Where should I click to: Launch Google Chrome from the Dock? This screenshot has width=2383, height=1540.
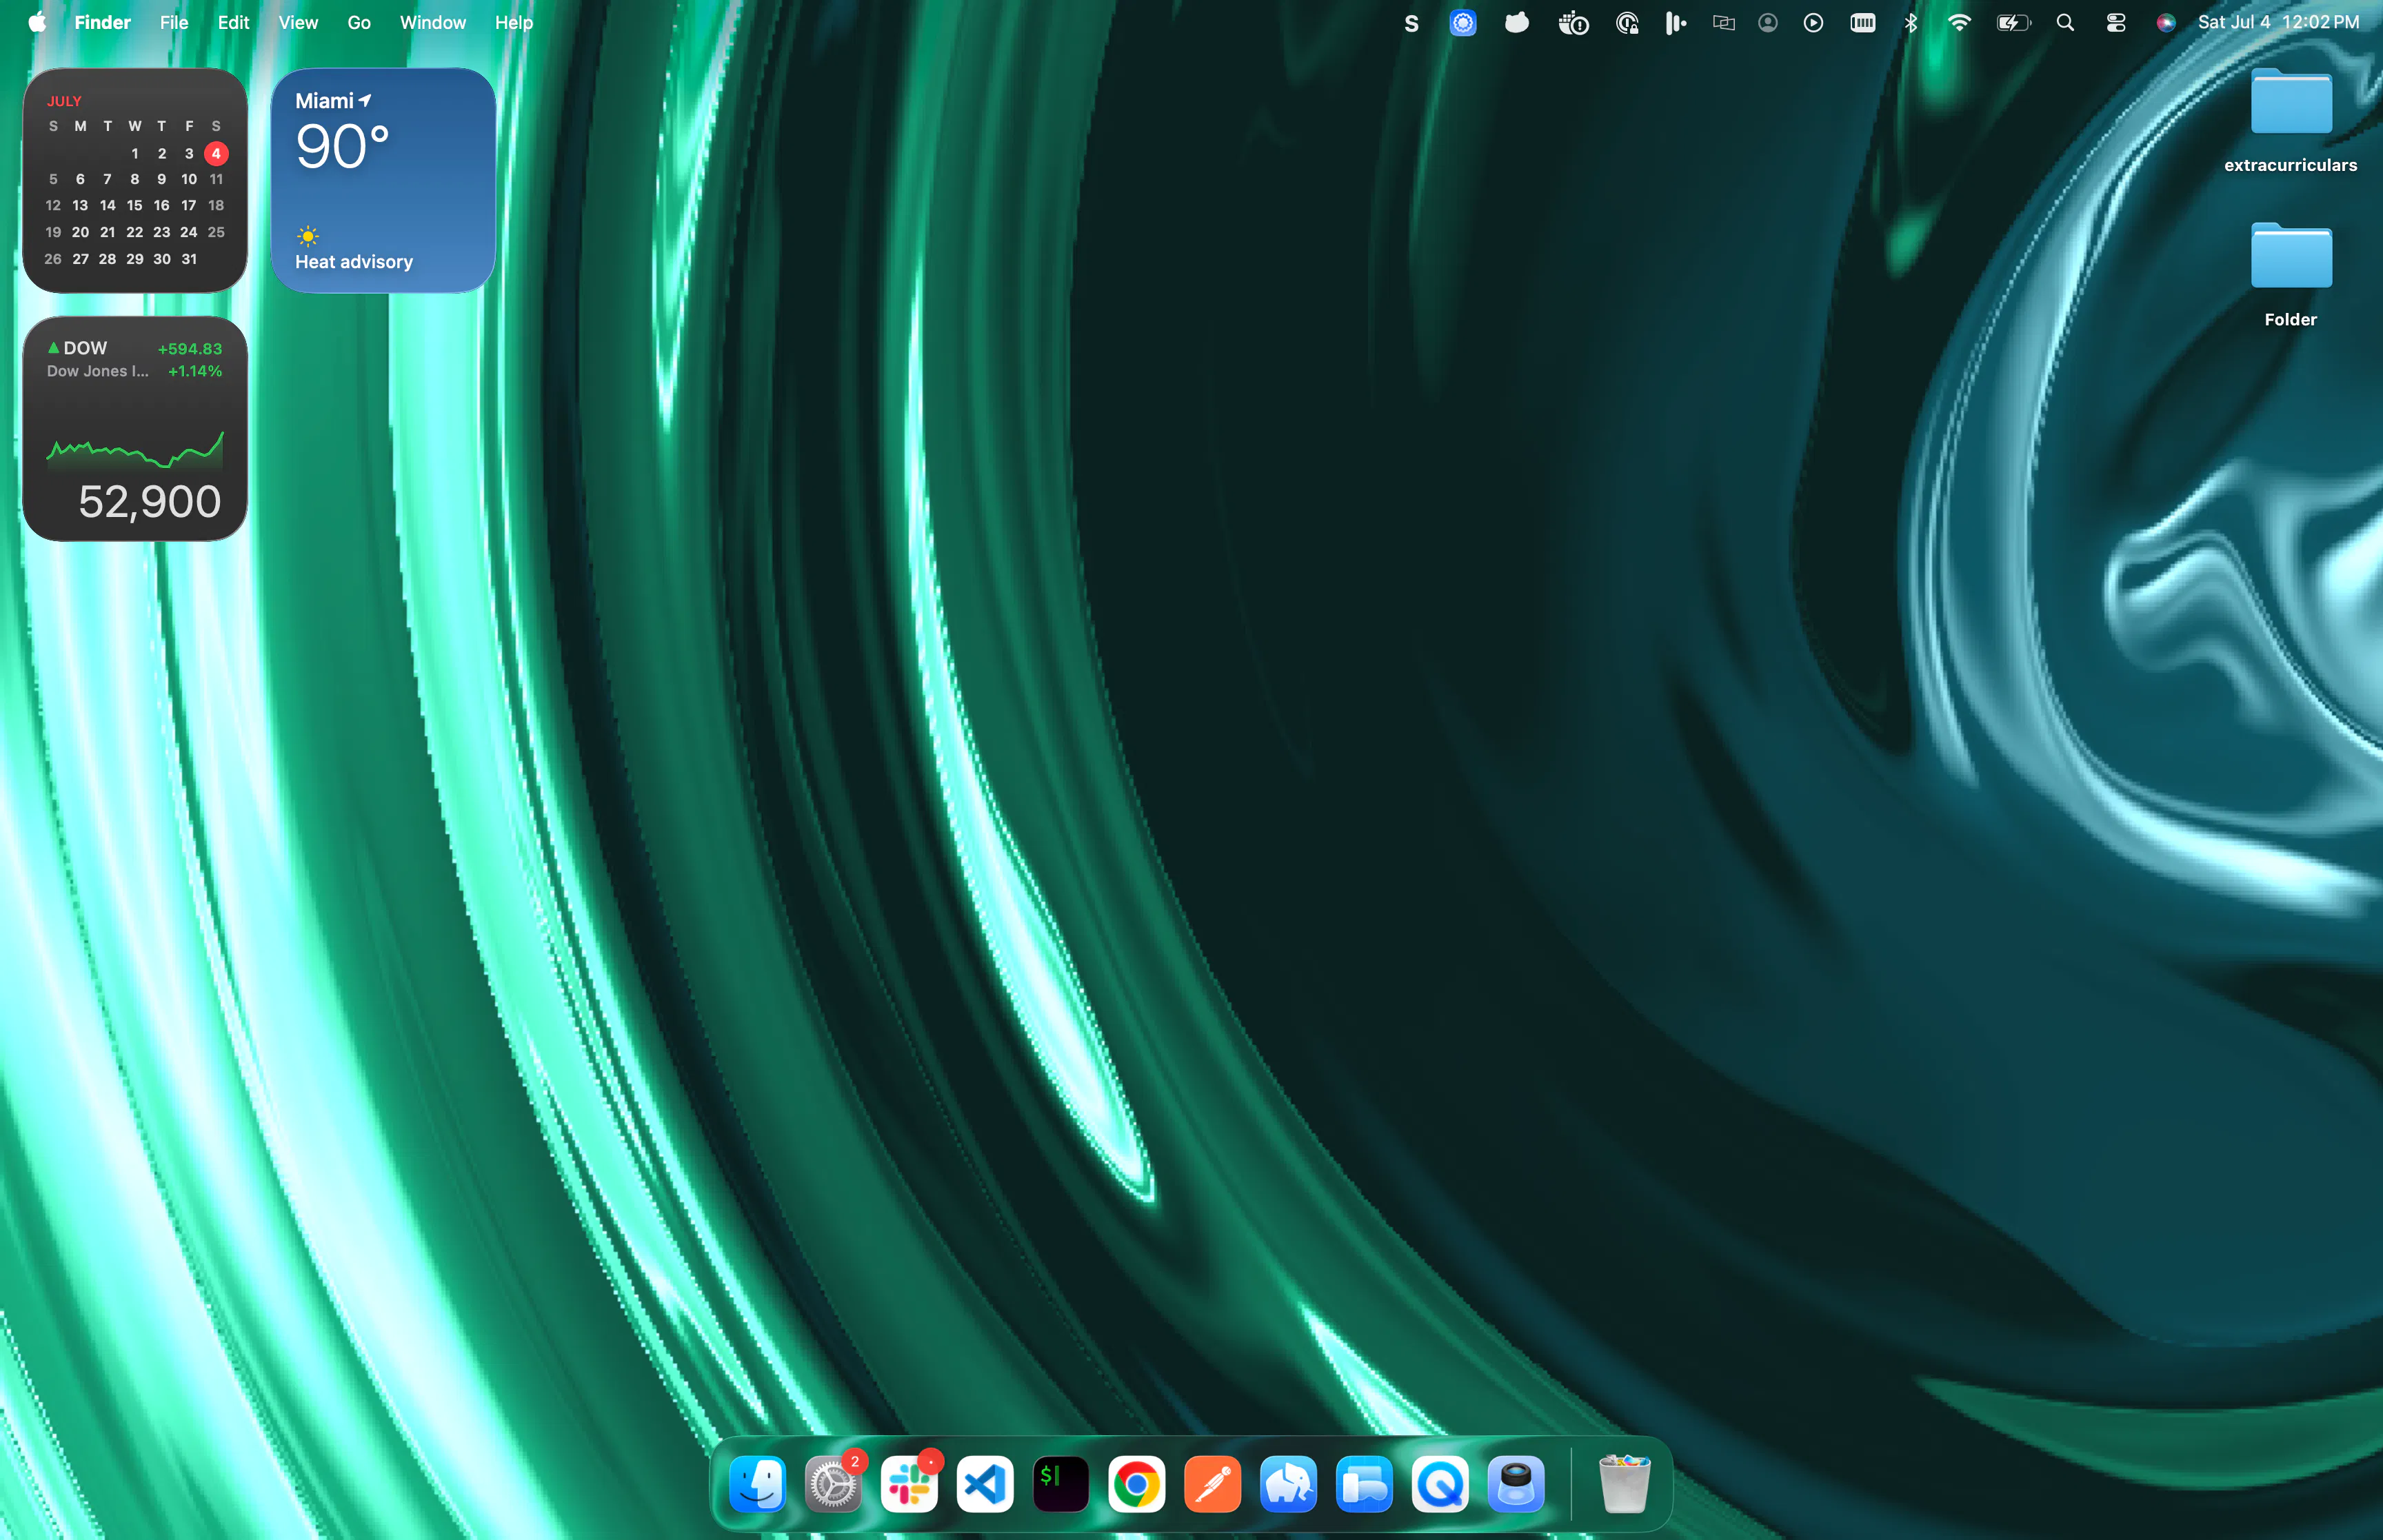(1137, 1484)
